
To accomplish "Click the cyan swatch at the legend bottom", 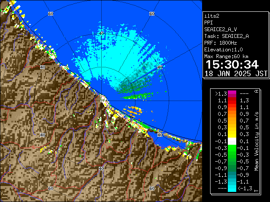I will pyautogui.click(x=232, y=189).
